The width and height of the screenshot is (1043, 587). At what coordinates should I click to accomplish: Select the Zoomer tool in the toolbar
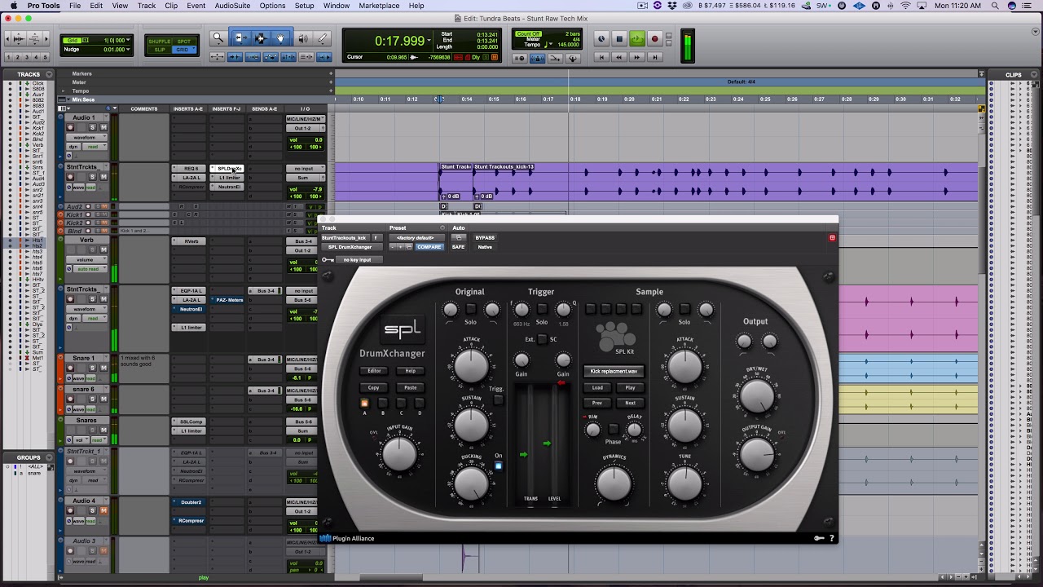218,38
